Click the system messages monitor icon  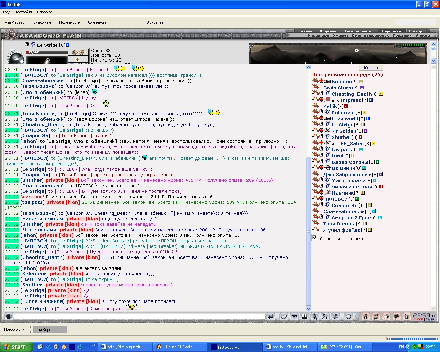point(304,317)
